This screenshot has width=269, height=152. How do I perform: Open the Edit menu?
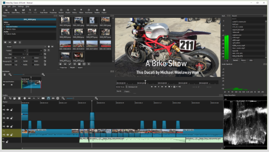click(9, 6)
